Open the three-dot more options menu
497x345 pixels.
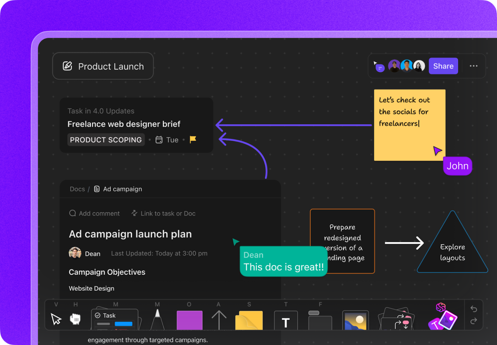click(474, 66)
